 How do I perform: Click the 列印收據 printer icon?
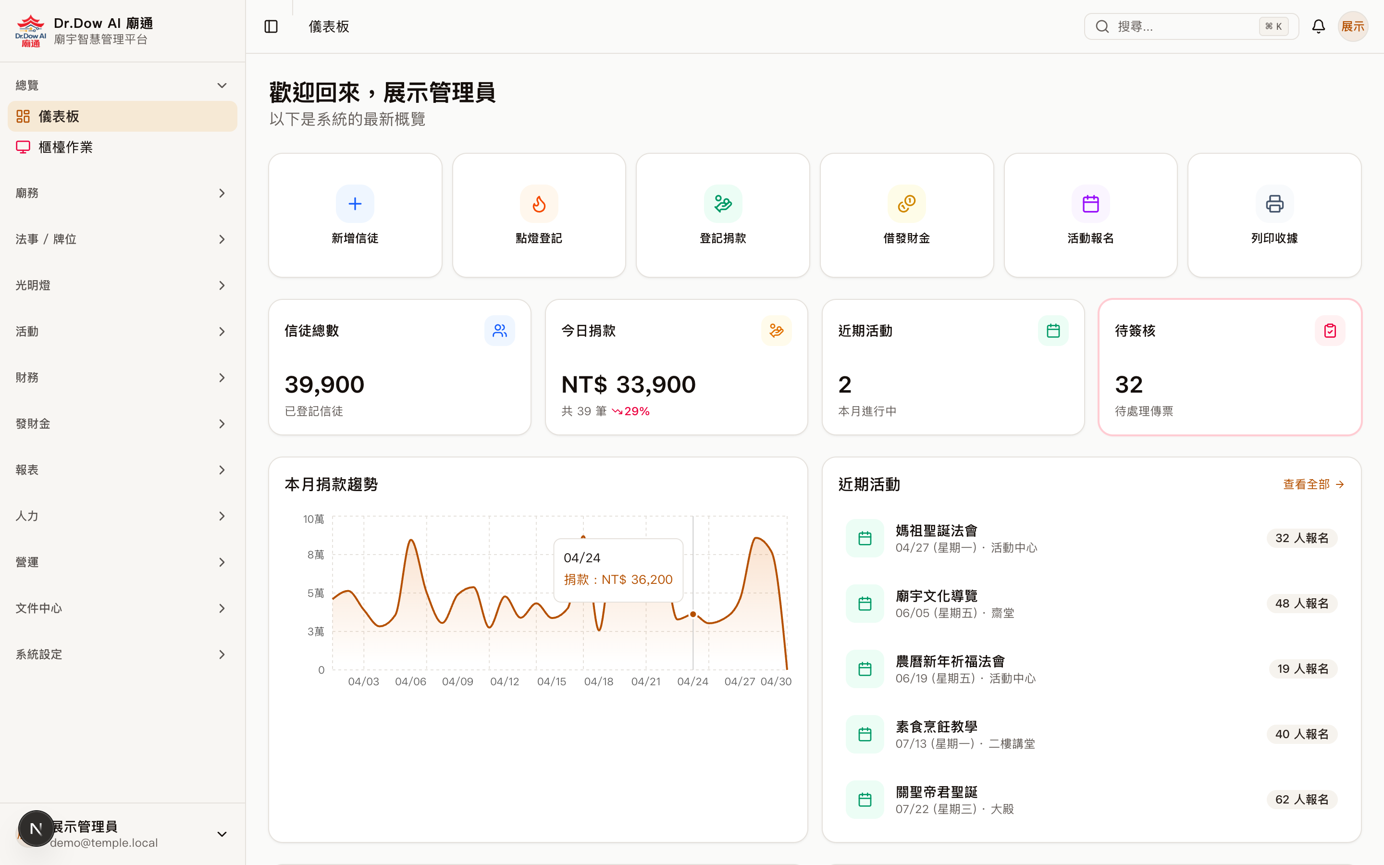pyautogui.click(x=1274, y=204)
